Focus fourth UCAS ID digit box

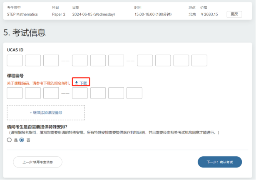pos(80,61)
